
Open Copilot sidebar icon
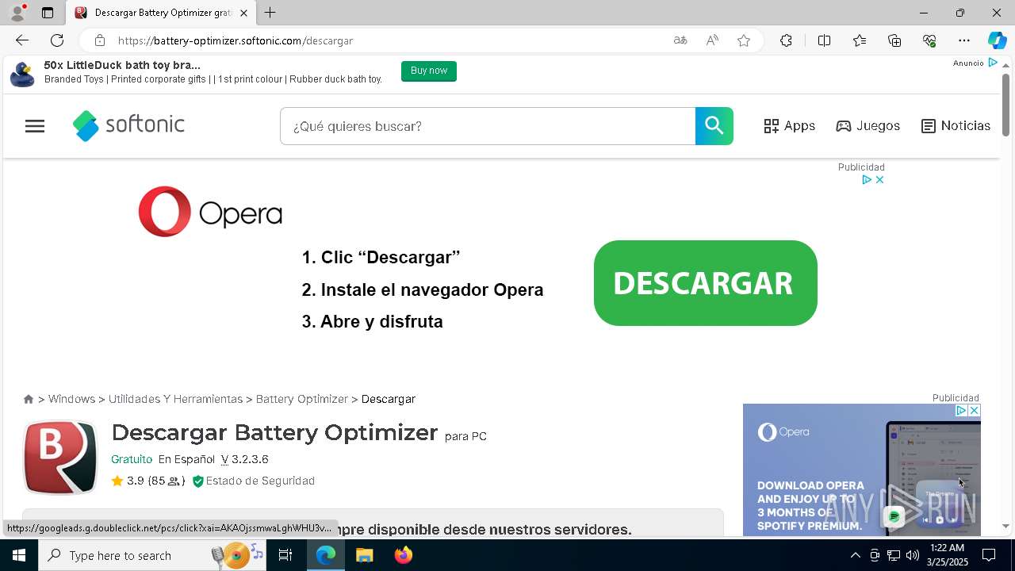pos(997,40)
